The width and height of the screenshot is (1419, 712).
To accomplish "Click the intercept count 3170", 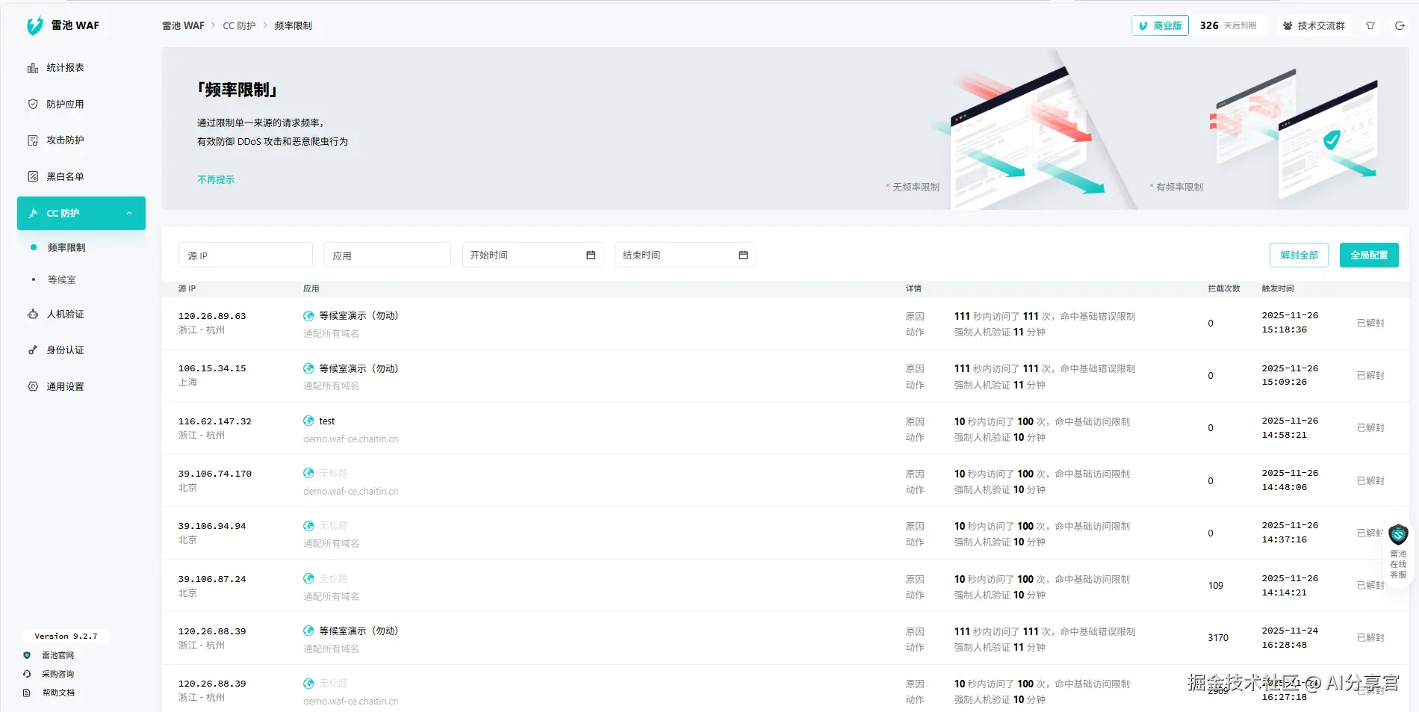I will pyautogui.click(x=1218, y=638).
